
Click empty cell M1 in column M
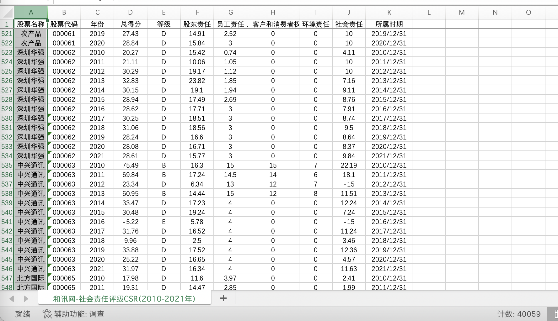462,24
